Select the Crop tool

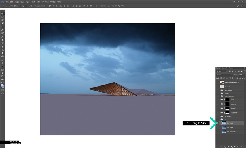[3, 26]
